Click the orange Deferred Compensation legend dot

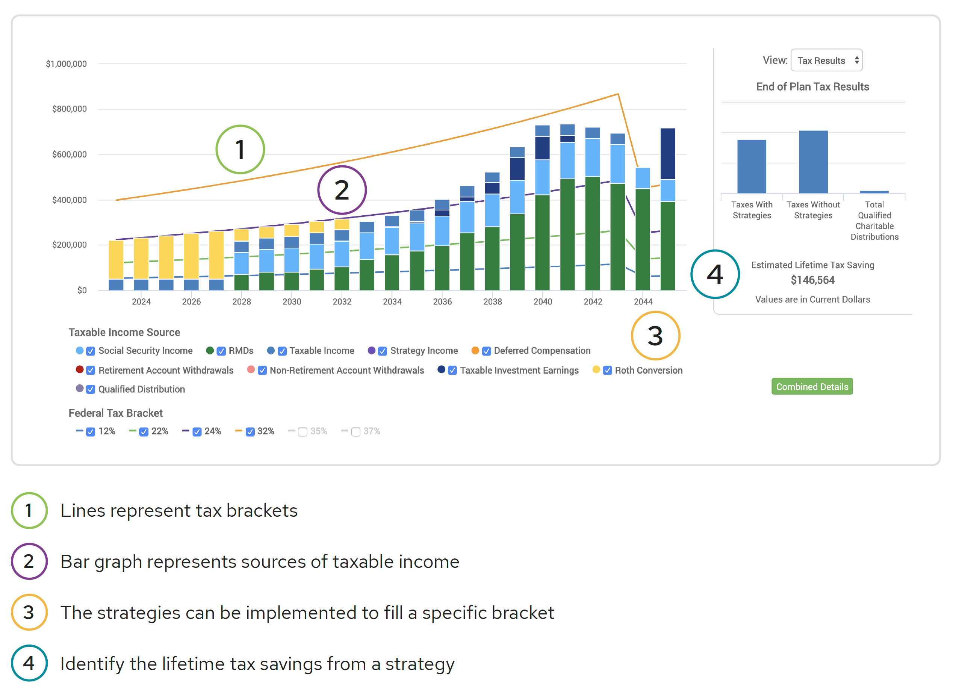pos(475,351)
